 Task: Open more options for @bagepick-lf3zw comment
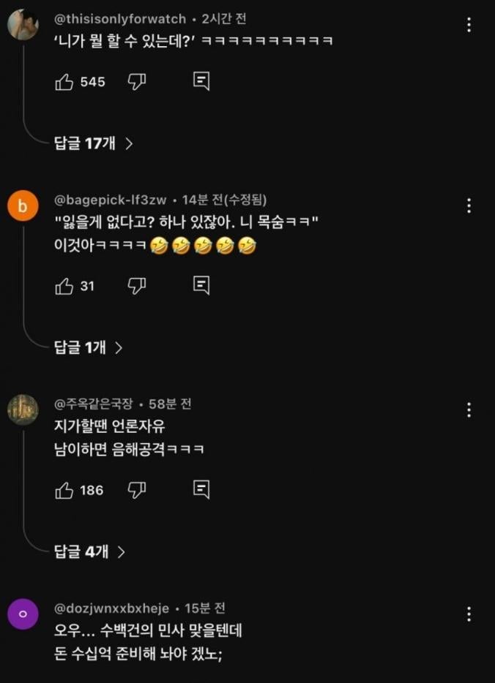(x=469, y=205)
